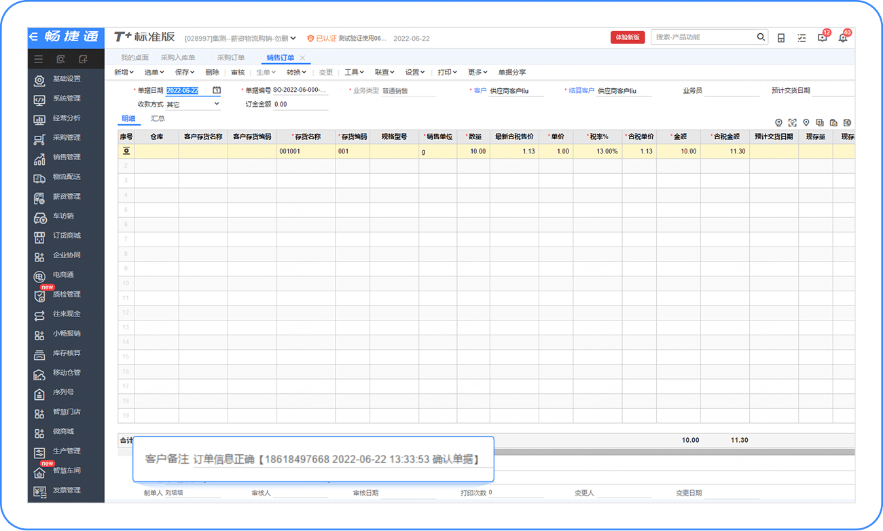883x531 pixels.
Task: Open the messages icon with badge 12
Action: [x=823, y=38]
